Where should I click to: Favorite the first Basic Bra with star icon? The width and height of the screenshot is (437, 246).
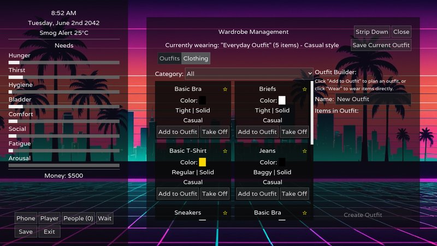pyautogui.click(x=225, y=89)
